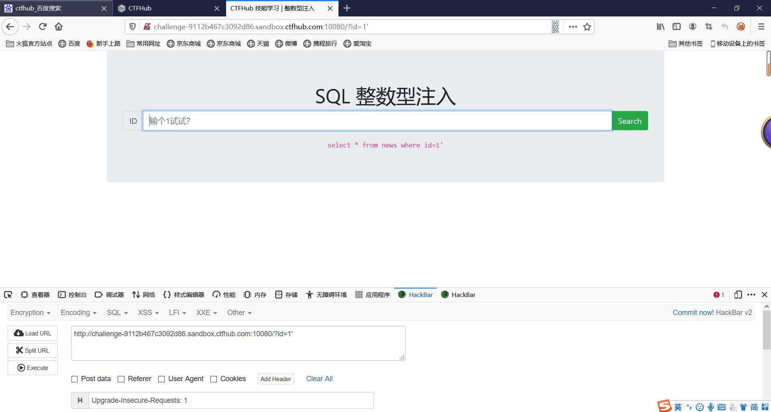
Task: Click the Load URL button
Action: click(x=33, y=333)
